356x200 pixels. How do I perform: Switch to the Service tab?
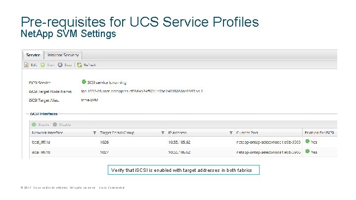tap(33, 55)
